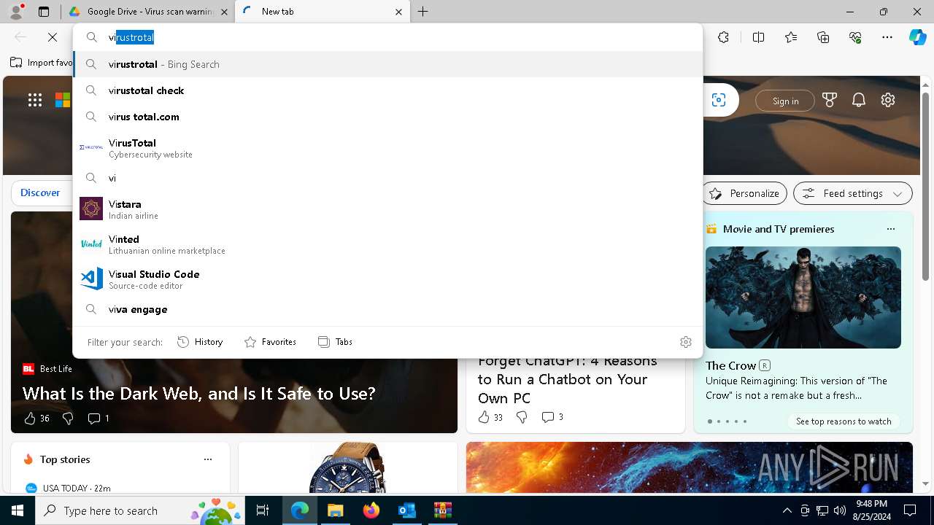This screenshot has width=934, height=525.
Task: Choose the viva engage suggestion
Action: click(x=387, y=309)
